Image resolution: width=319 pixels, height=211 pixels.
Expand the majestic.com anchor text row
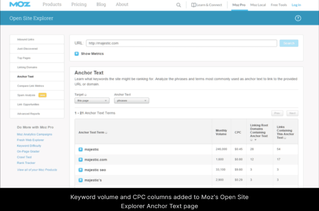click(81, 160)
